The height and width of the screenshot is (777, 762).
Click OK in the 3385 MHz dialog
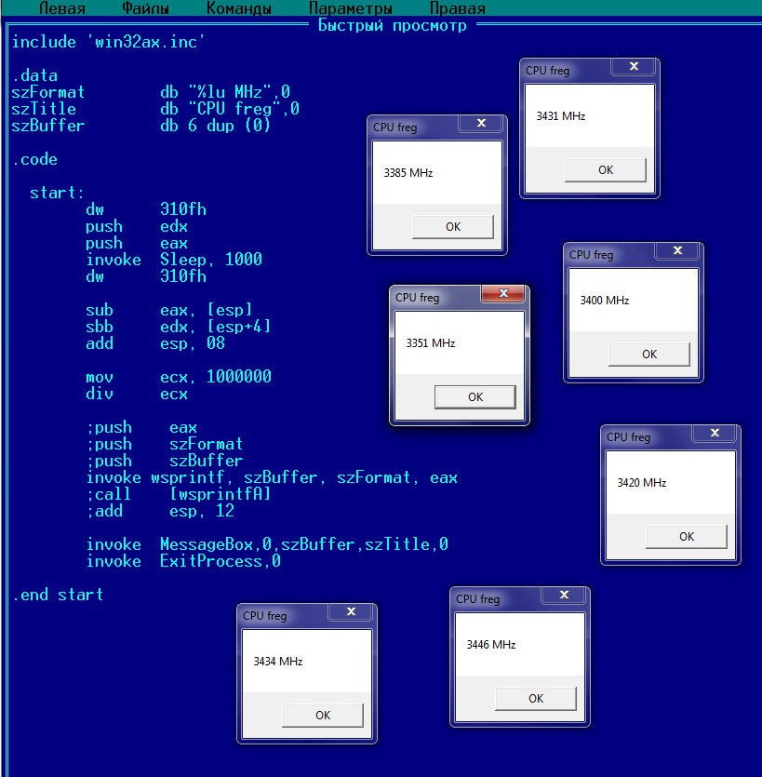[453, 227]
